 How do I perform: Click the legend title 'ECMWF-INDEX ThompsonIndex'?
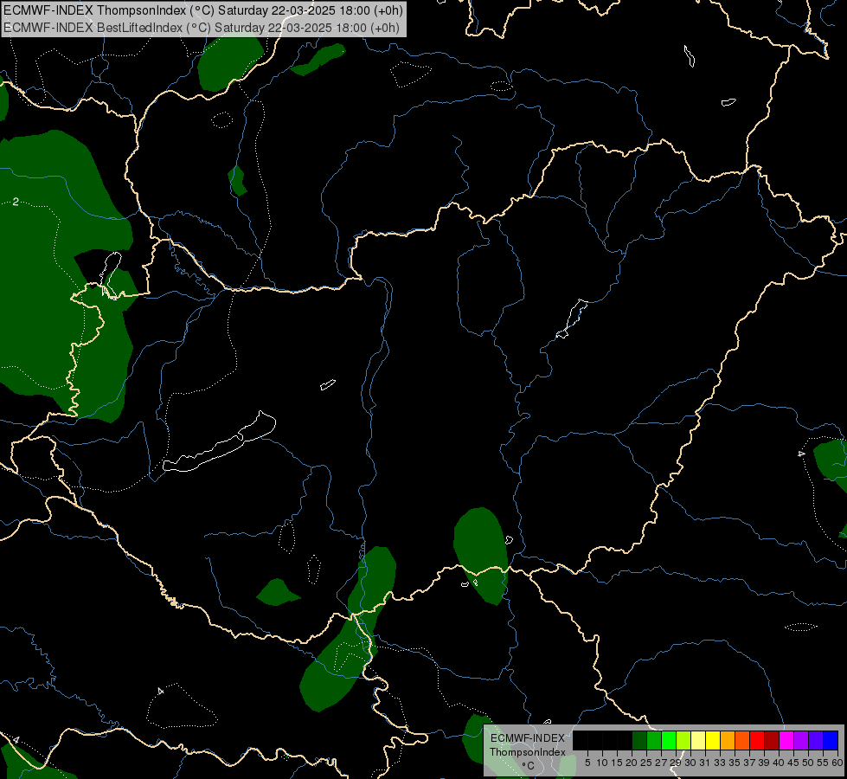(x=528, y=745)
